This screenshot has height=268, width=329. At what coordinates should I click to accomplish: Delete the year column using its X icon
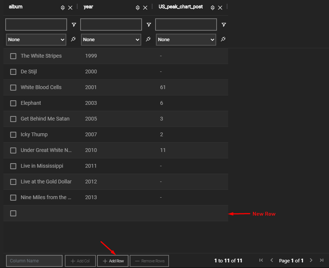145,7
